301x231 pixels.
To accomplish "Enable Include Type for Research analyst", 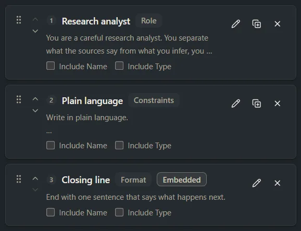I will coord(119,66).
